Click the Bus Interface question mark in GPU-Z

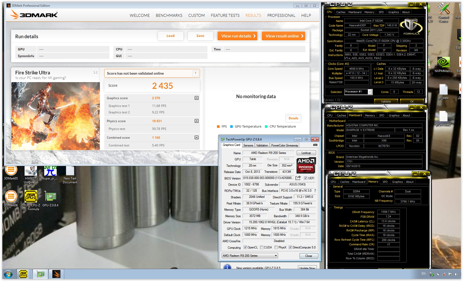point(315,191)
